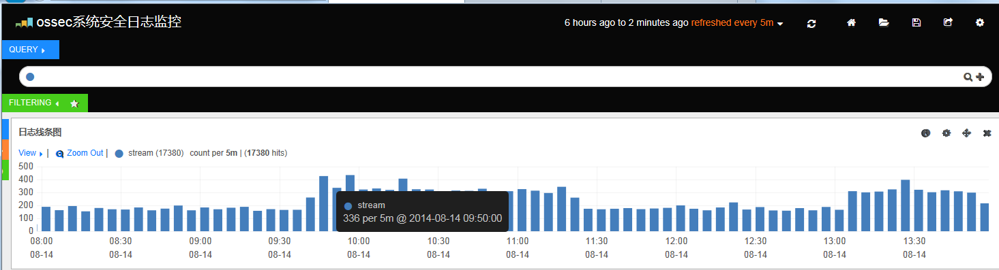Click the save dashboard disk icon

[916, 22]
